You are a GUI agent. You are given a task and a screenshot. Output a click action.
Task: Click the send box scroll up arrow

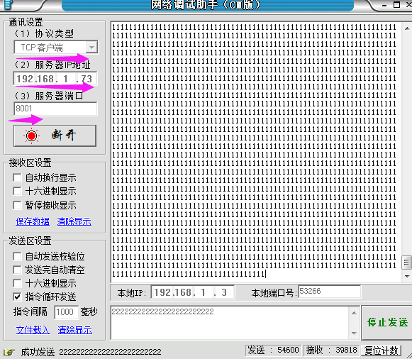click(x=354, y=313)
